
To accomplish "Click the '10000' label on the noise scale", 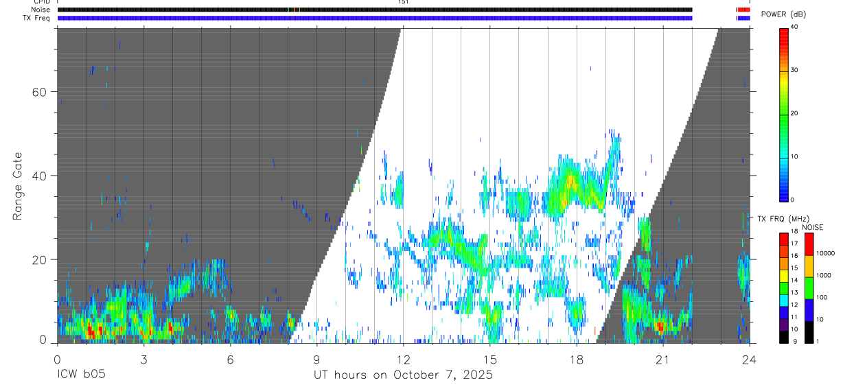I will [826, 253].
